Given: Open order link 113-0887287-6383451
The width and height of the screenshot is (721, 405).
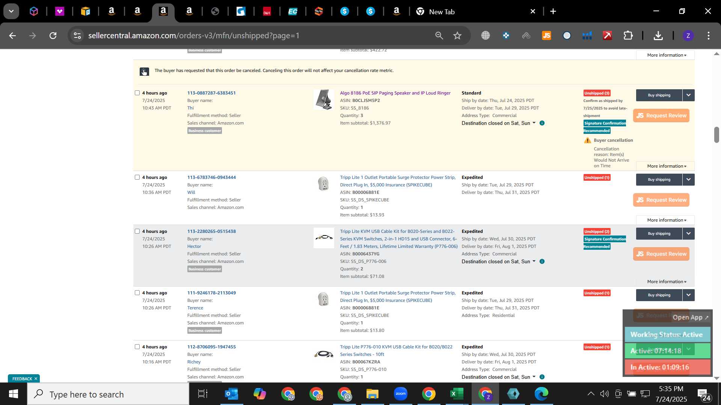Looking at the screenshot, I should [211, 93].
